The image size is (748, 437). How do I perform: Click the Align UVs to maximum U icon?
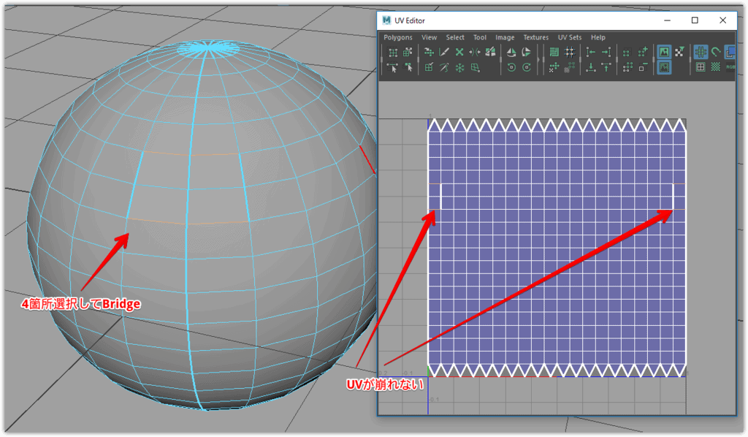[606, 52]
